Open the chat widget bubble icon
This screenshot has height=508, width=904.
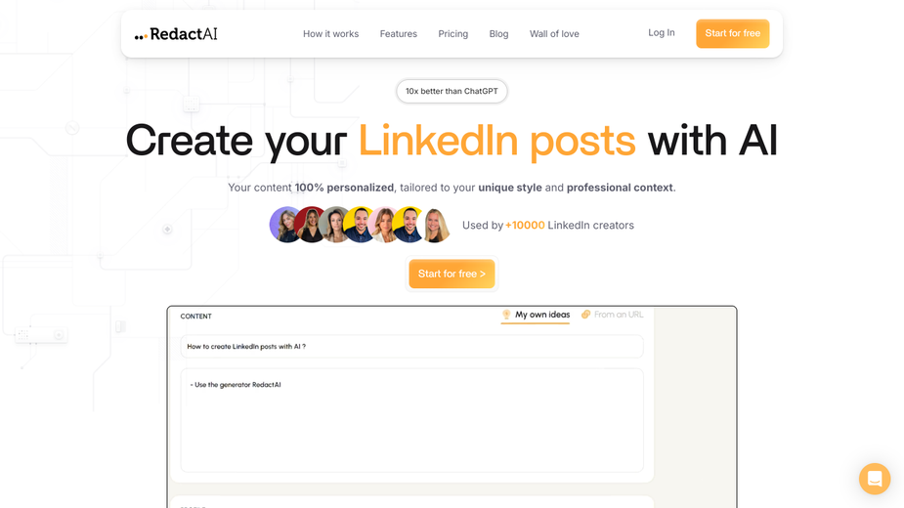pyautogui.click(x=875, y=479)
